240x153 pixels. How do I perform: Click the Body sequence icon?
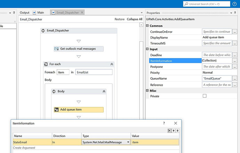point(54,91)
